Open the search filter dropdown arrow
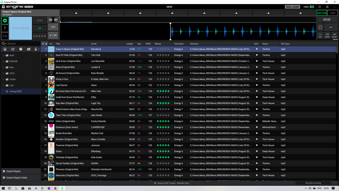Image resolution: width=339 pixels, height=191 pixels. click(6, 43)
